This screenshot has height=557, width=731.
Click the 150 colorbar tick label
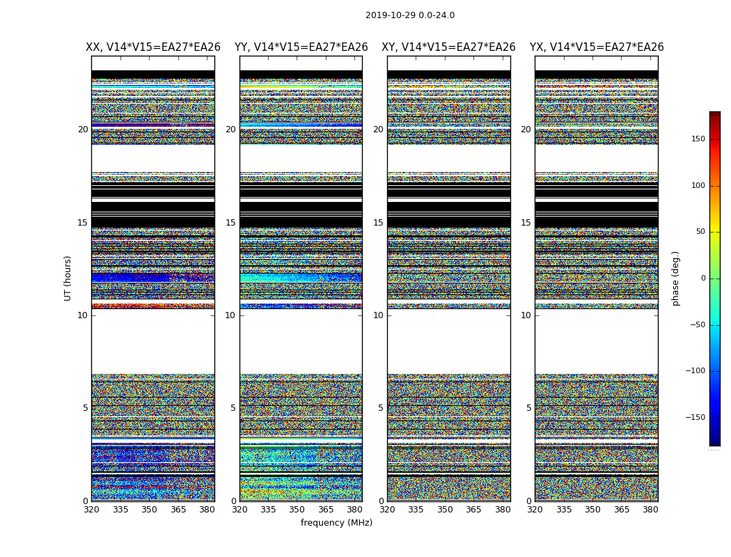[698, 139]
